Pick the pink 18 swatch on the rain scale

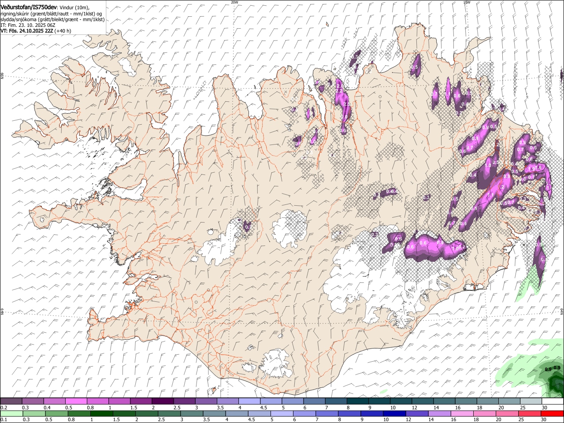pos(485,414)
